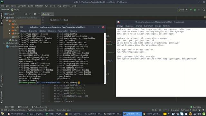Open Pardus start menu icon on taskbar
206x116 pixels.
[3, 114]
